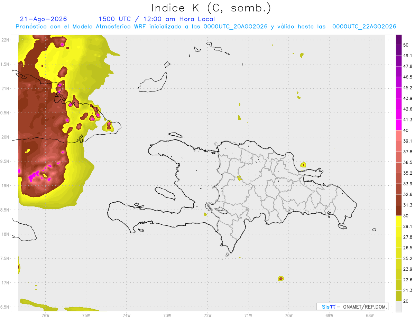Click the latitude label "20N"
This screenshot has width=415, height=320.
pos(5,137)
